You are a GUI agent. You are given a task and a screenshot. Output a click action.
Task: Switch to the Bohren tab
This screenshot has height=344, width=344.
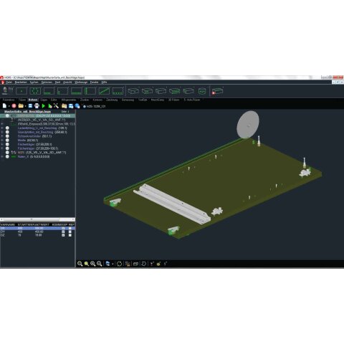pos(33,100)
